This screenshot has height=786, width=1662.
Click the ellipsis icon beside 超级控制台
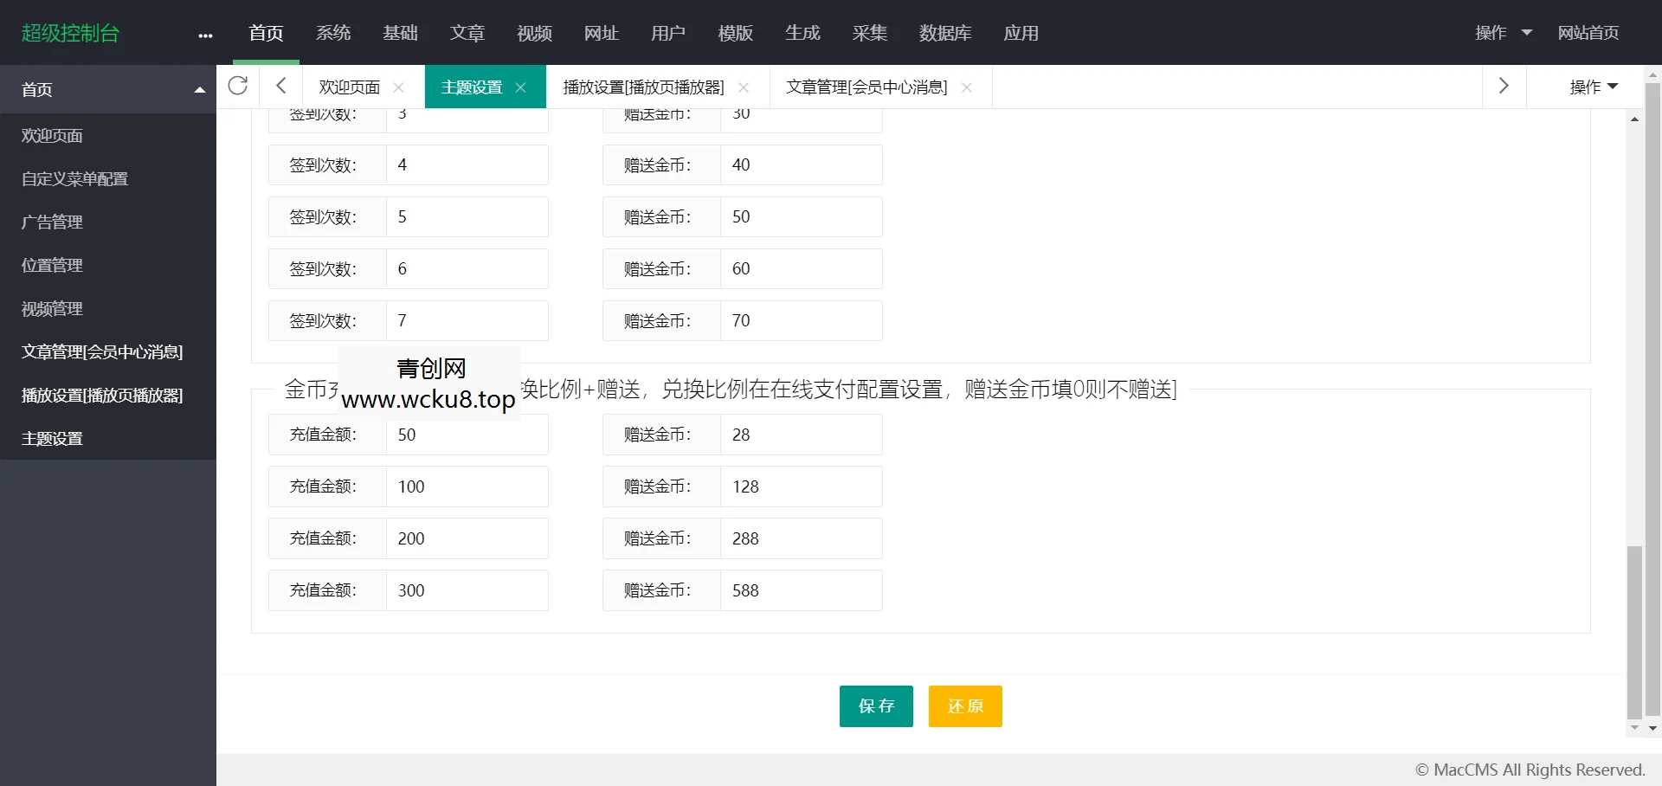pyautogui.click(x=204, y=35)
